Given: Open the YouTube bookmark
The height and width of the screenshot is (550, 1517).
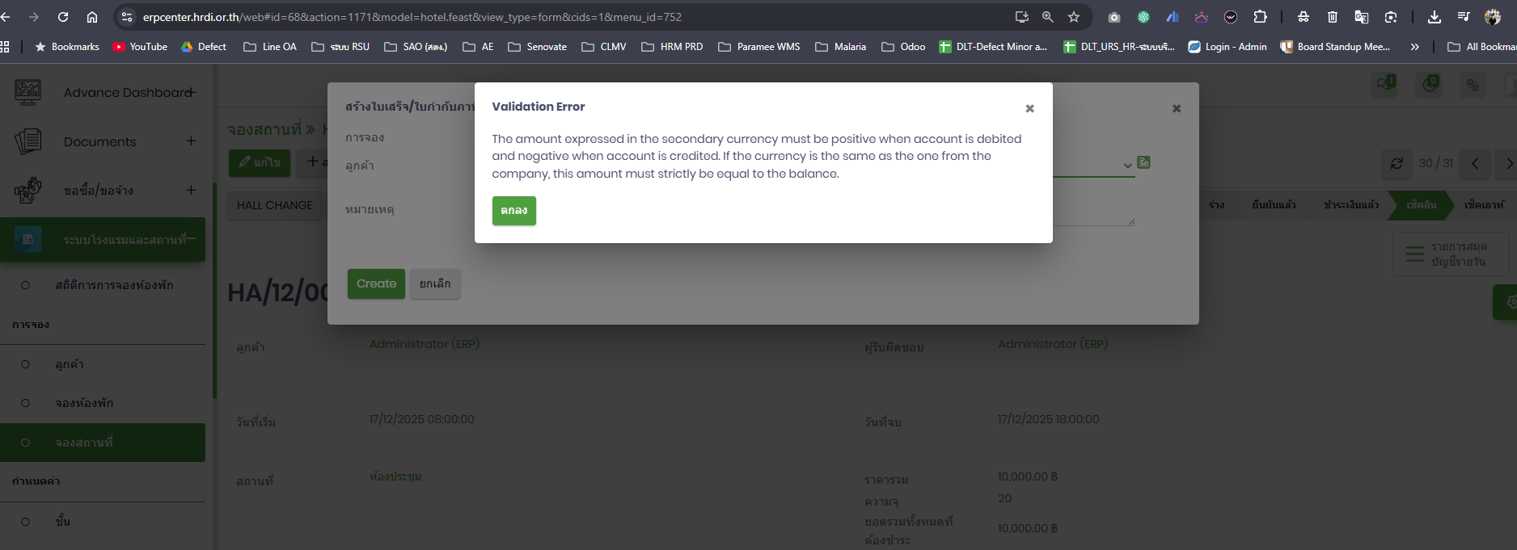Looking at the screenshot, I should [141, 47].
